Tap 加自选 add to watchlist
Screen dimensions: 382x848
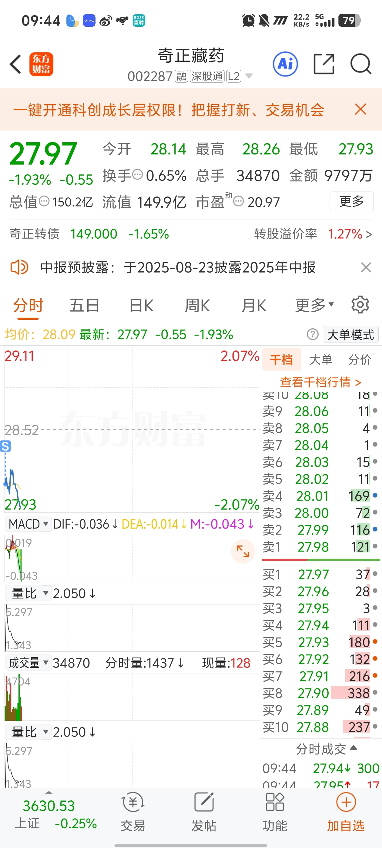coord(346,812)
